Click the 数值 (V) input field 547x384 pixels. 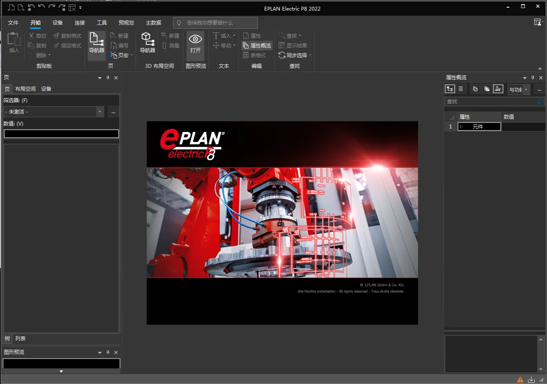point(61,134)
